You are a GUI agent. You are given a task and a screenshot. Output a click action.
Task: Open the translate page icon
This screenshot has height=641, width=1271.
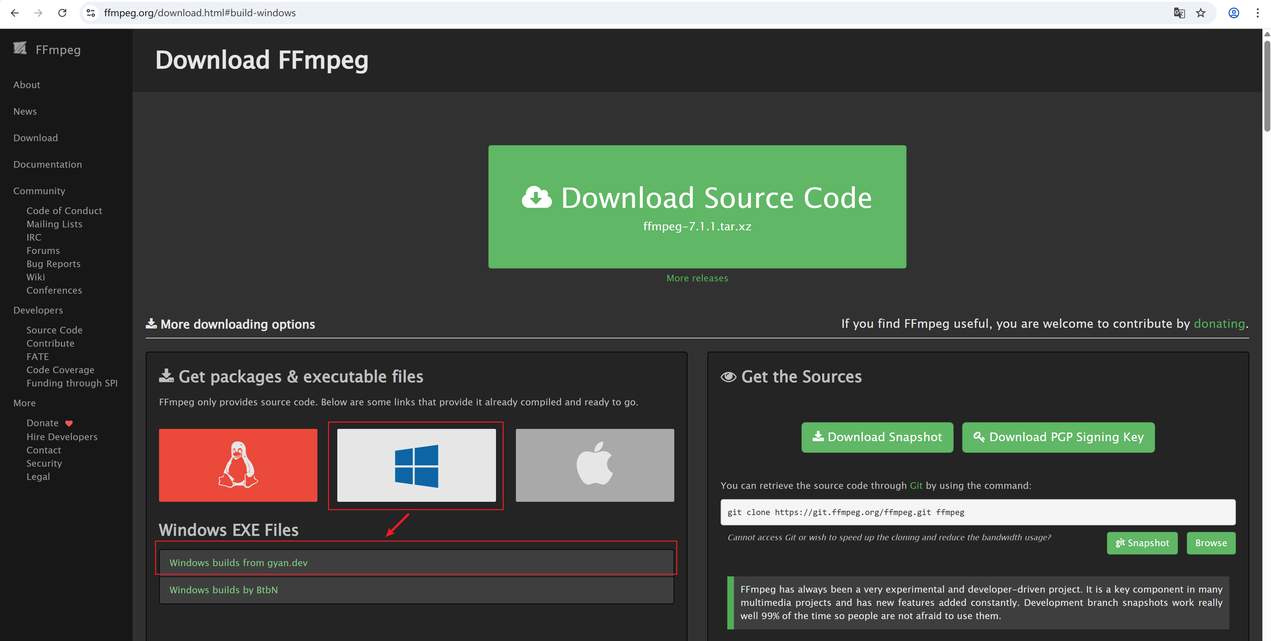tap(1179, 13)
